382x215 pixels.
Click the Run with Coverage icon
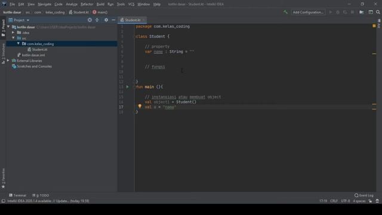point(345,12)
